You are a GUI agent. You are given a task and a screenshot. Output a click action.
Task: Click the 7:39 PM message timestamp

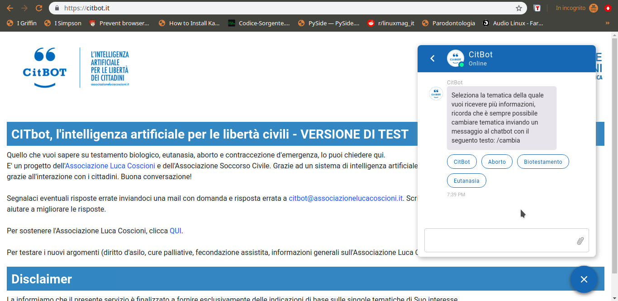(x=456, y=194)
